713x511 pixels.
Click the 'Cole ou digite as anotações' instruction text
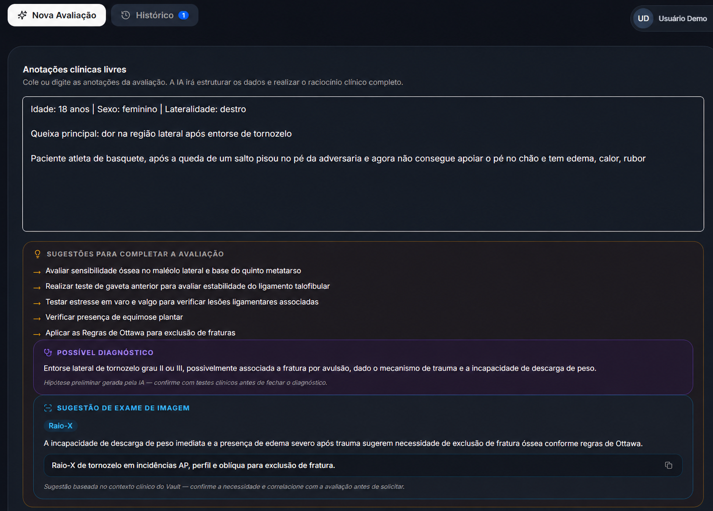coord(213,82)
